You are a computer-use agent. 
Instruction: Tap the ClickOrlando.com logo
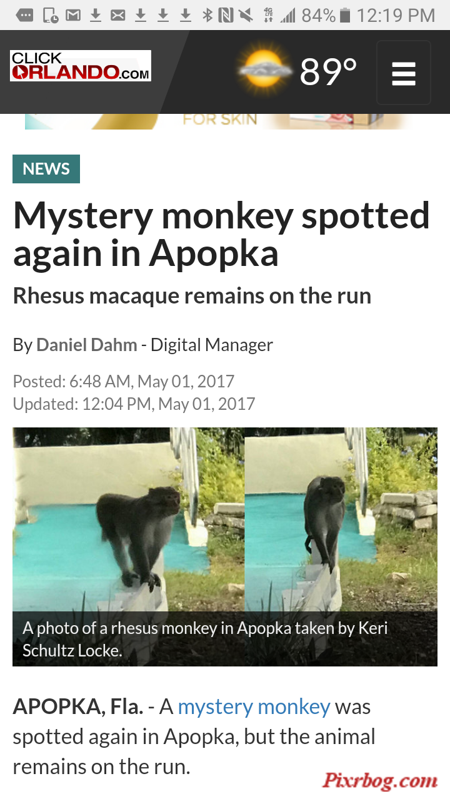tap(81, 66)
